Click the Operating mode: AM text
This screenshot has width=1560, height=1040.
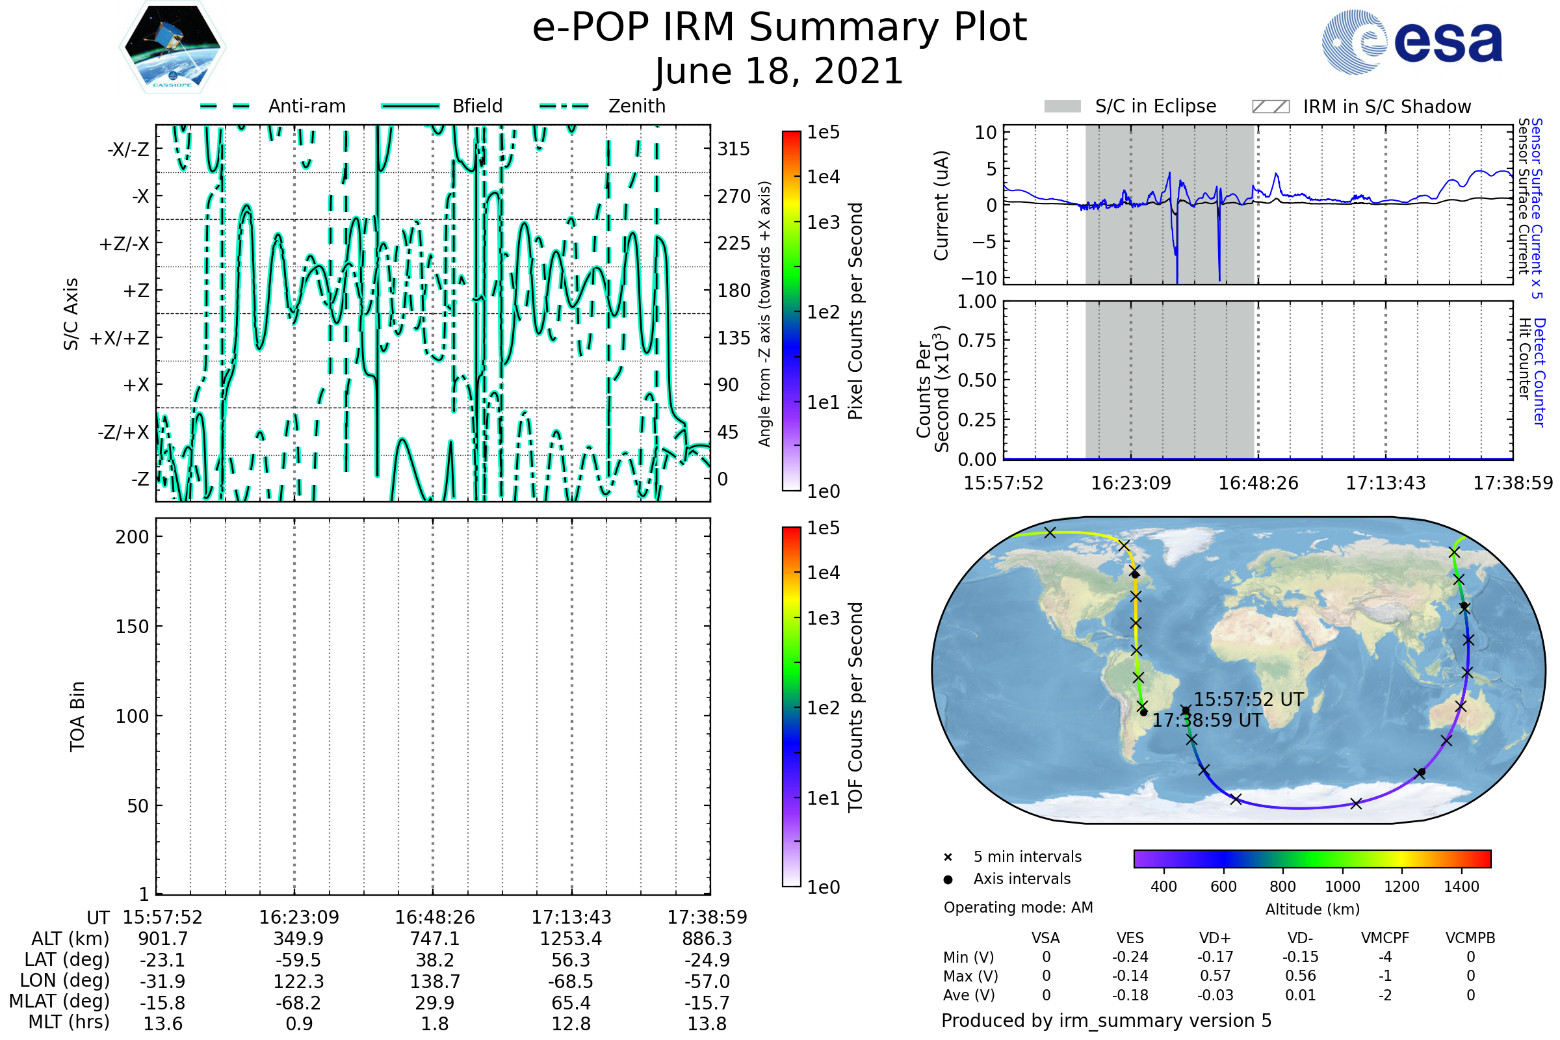click(1018, 907)
